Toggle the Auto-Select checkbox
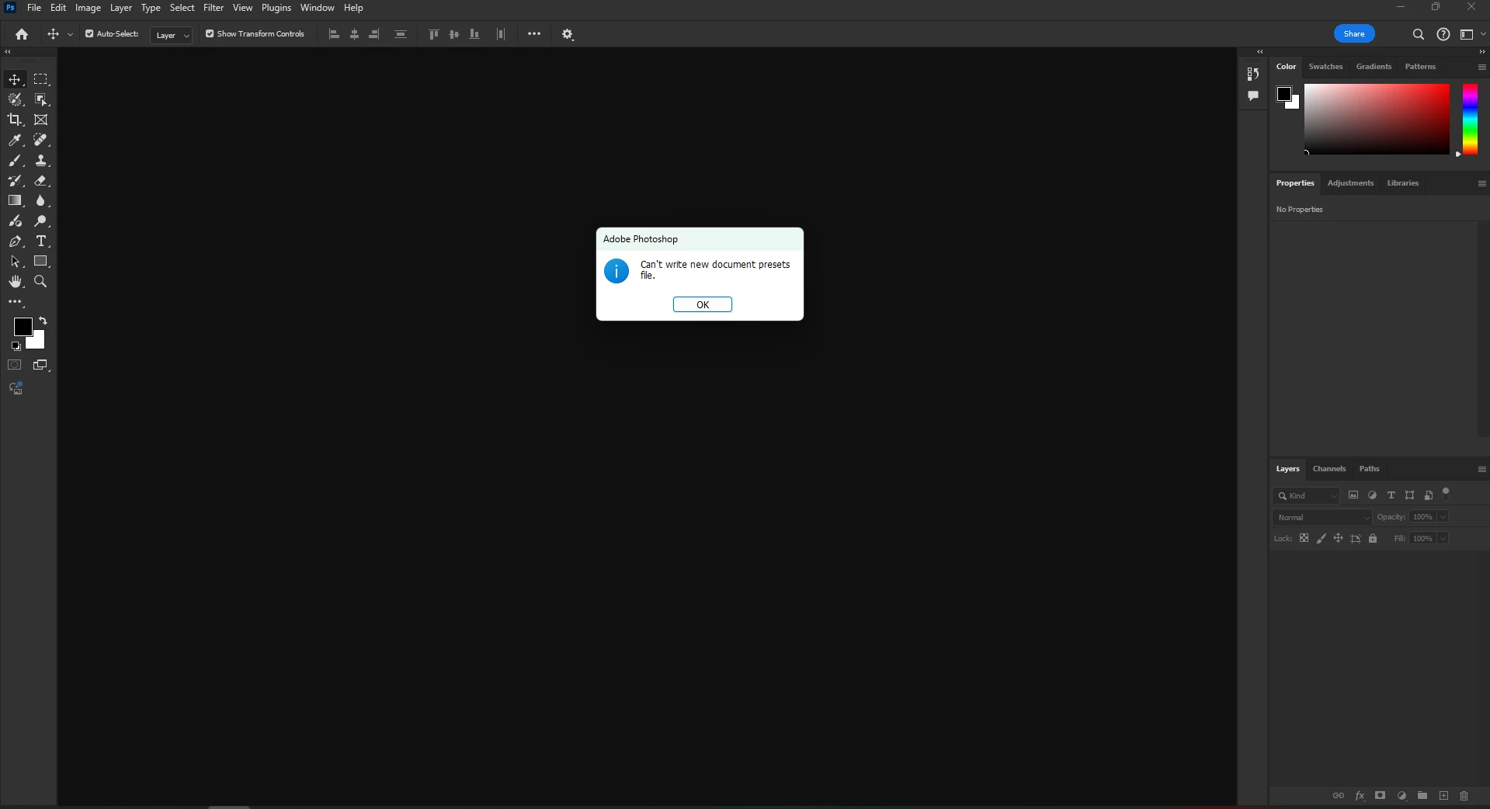Screen dimensions: 1490x809 point(89,33)
